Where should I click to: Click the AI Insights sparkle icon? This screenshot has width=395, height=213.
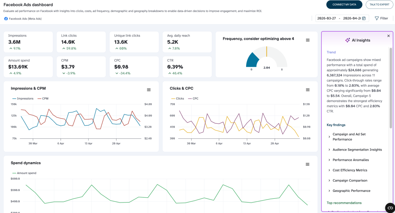point(347,40)
